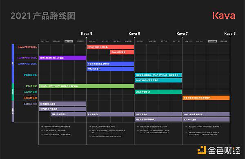Select the 发行商模块 row label
The width and height of the screenshot is (245, 159).
[x=31, y=86]
